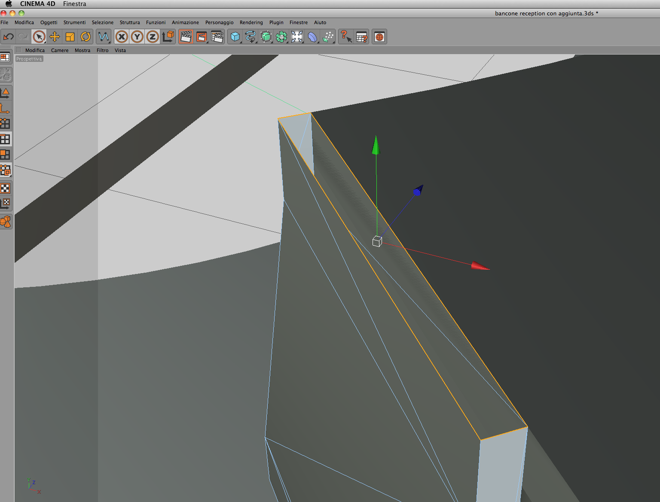Open the array modeling objects dropdown
Image resolution: width=660 pixels, height=502 pixels.
click(x=281, y=37)
